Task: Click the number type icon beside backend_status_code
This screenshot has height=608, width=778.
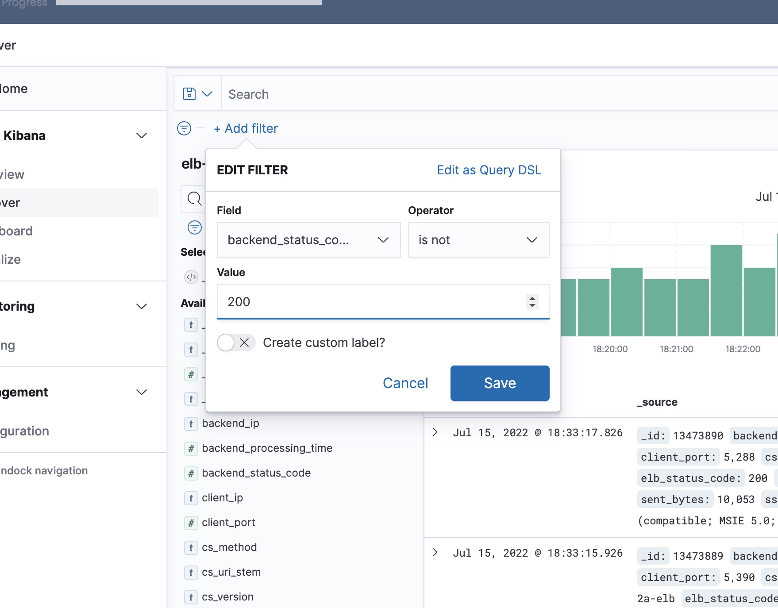Action: [x=191, y=473]
